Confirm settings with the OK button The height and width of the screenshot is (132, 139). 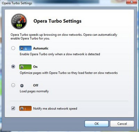coord(97,124)
